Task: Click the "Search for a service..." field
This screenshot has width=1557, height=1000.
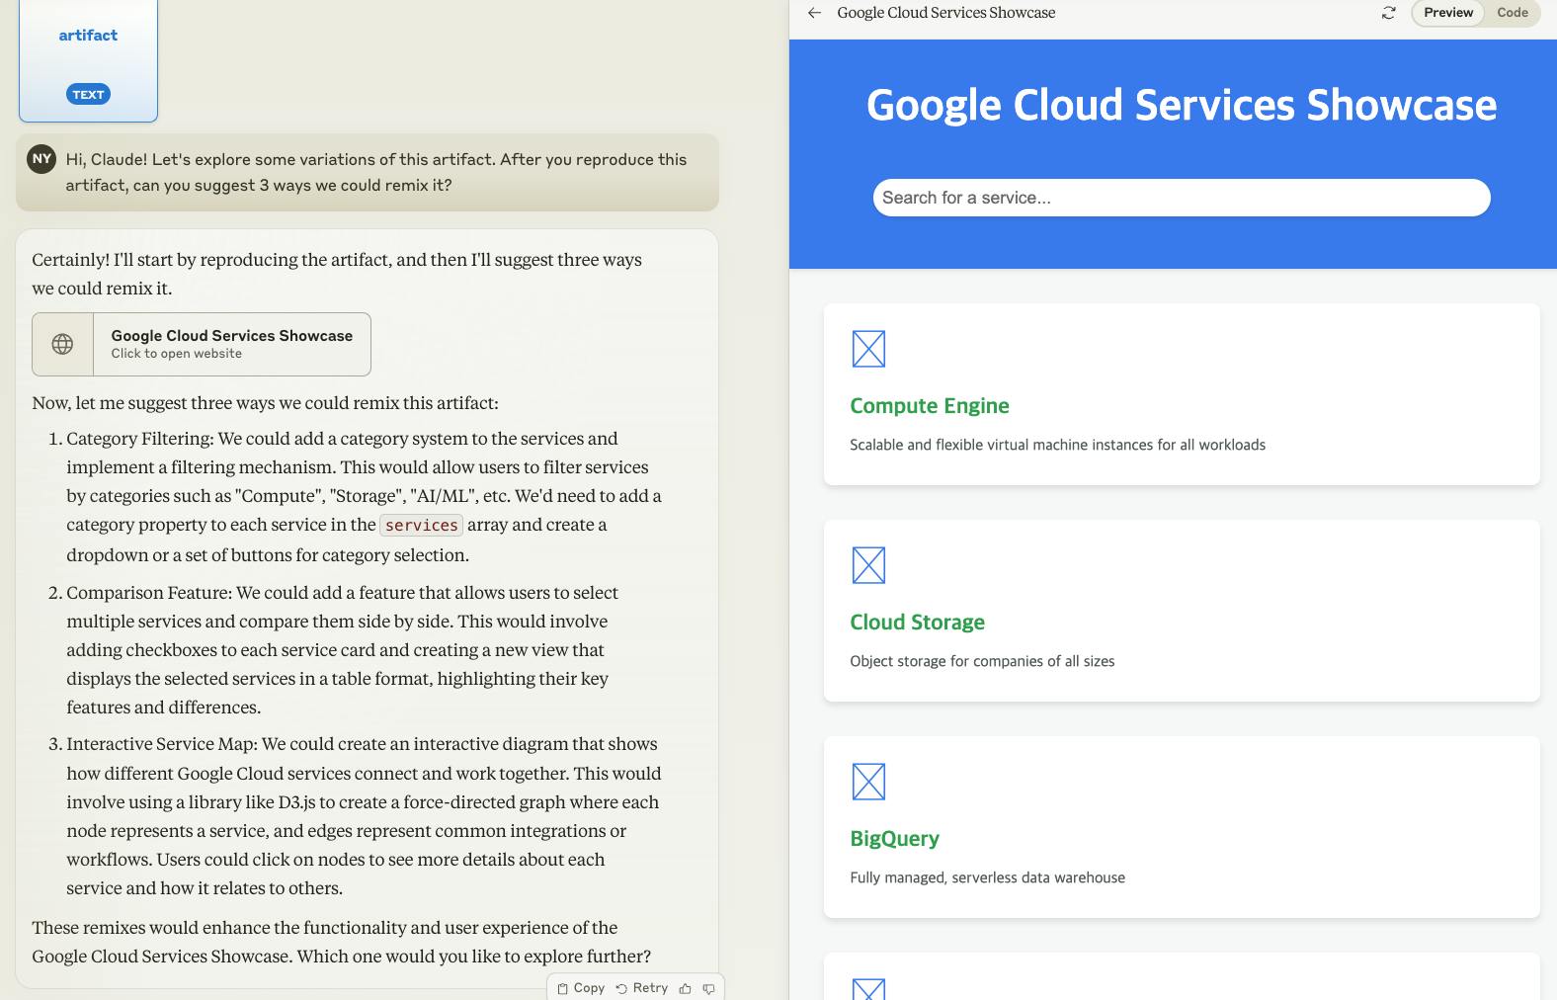Action: click(1181, 198)
